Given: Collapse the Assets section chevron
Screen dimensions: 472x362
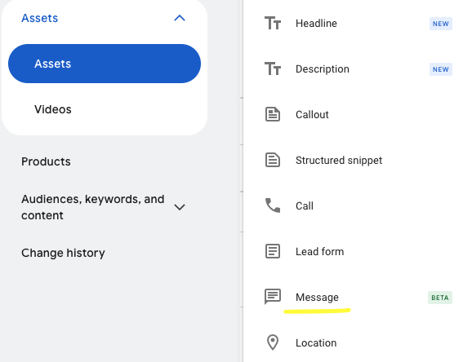Looking at the screenshot, I should 180,18.
